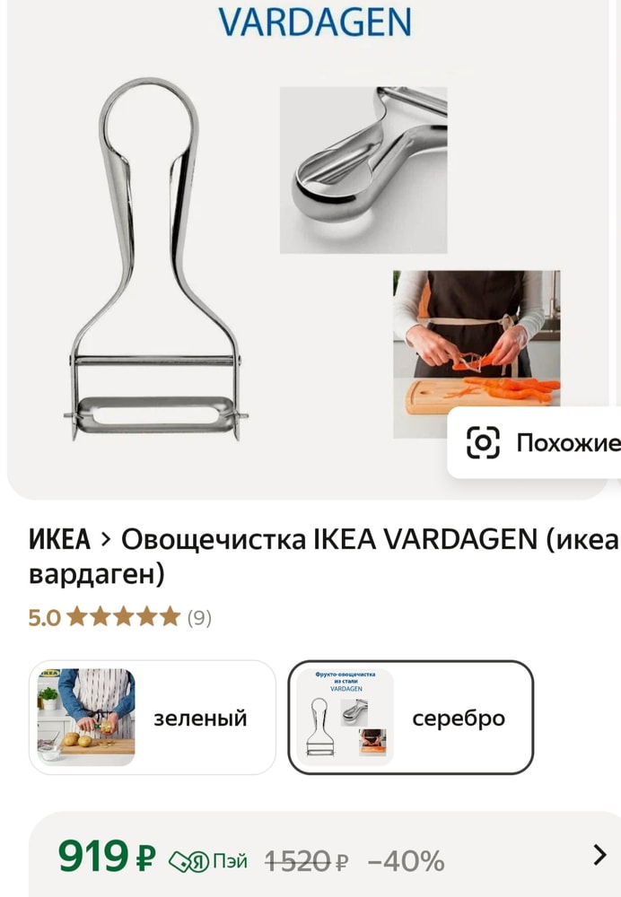
Task: Tap the 919 ₽ price
Action: 107,857
